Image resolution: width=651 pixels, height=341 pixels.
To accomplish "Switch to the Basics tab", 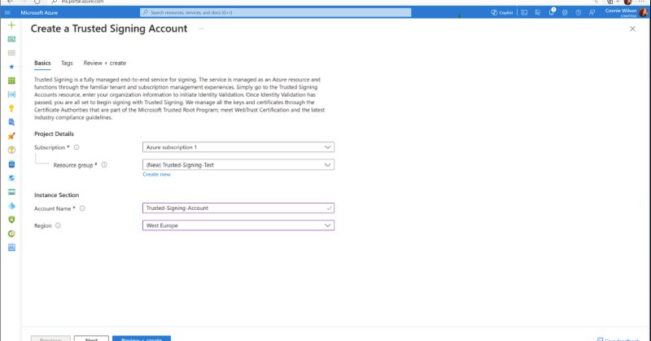I will tap(42, 63).
